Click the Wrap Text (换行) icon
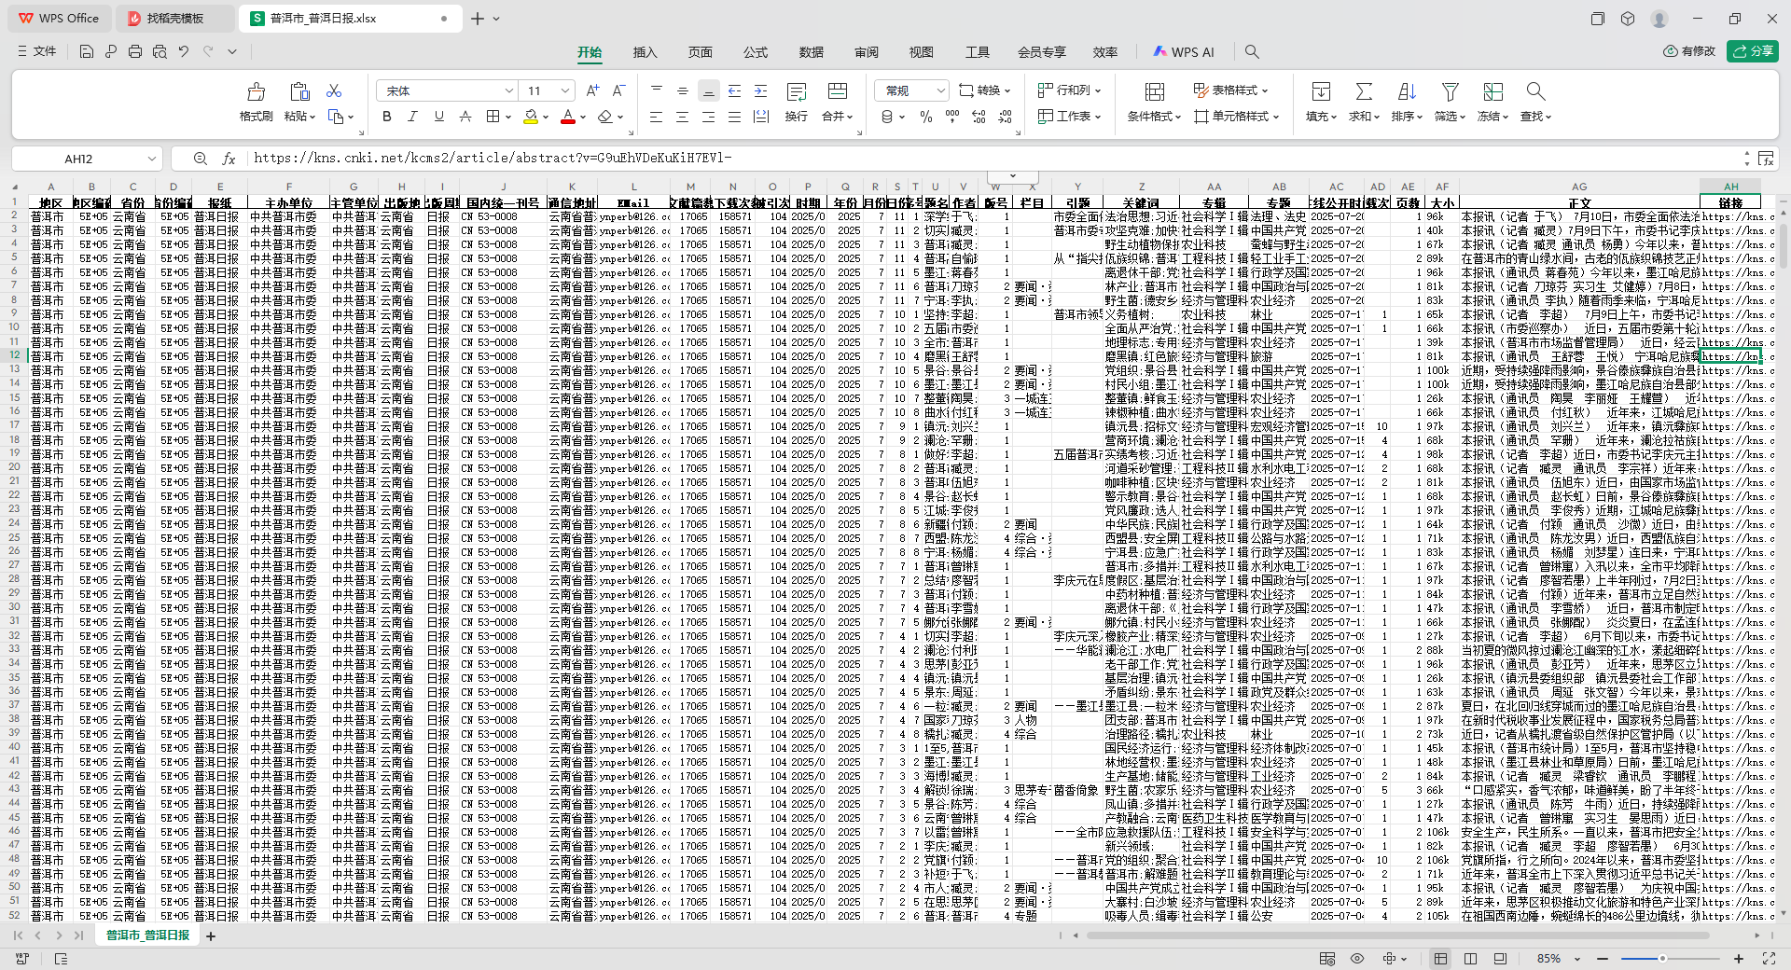1791x970 pixels. pyautogui.click(x=797, y=91)
